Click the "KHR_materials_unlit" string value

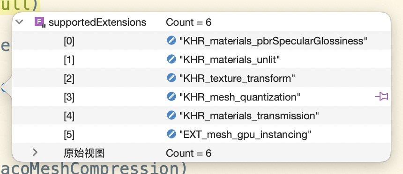pos(230,59)
